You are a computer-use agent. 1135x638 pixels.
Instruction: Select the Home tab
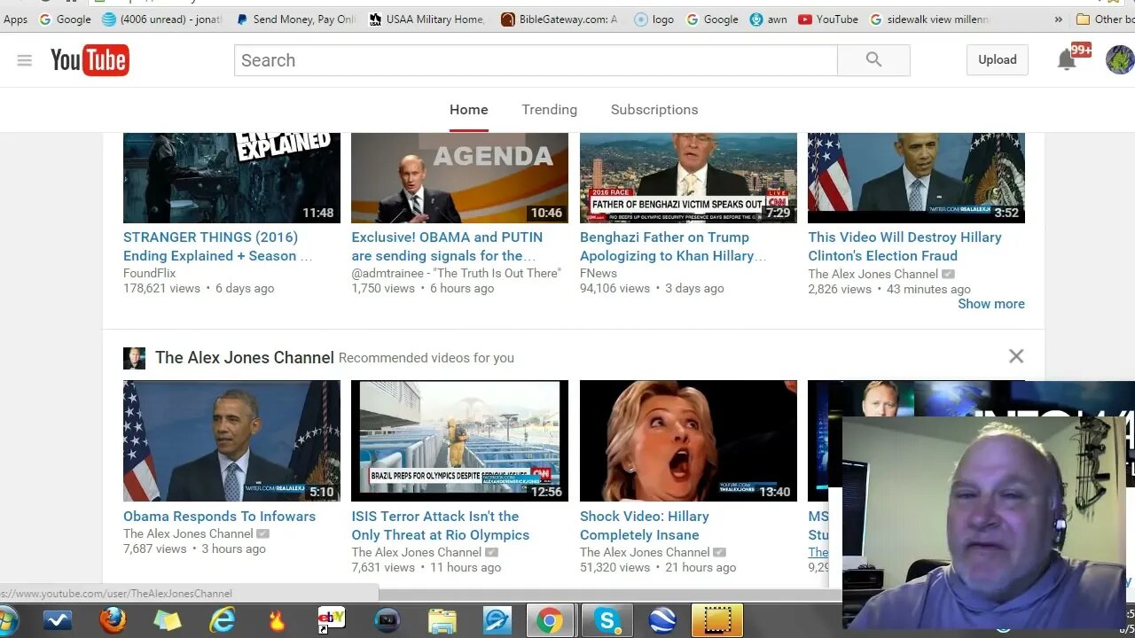coord(468,110)
